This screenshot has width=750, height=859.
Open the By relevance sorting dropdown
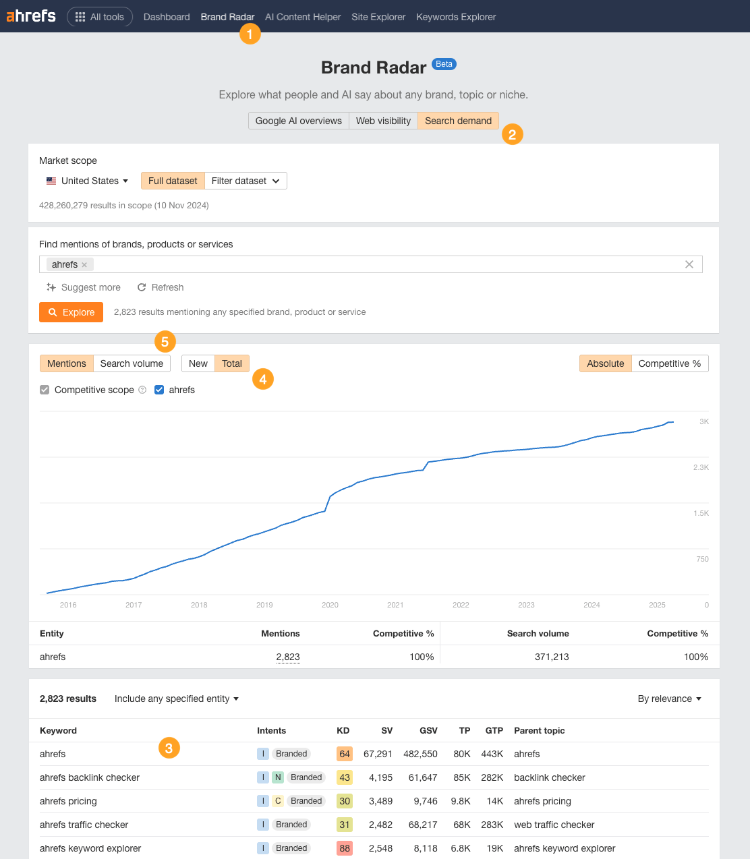(668, 699)
